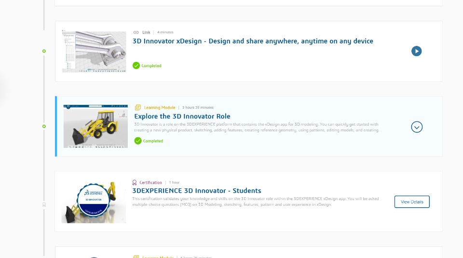Expand the Explore the 3D Innovator Role module
463x258 pixels.
click(417, 127)
